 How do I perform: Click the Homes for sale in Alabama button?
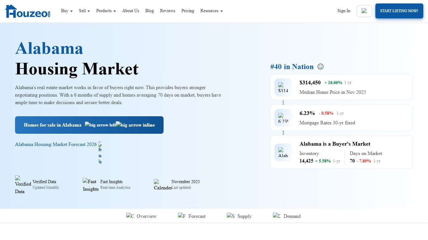tap(89, 125)
